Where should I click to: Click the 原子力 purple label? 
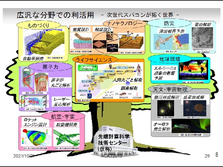point(50,67)
